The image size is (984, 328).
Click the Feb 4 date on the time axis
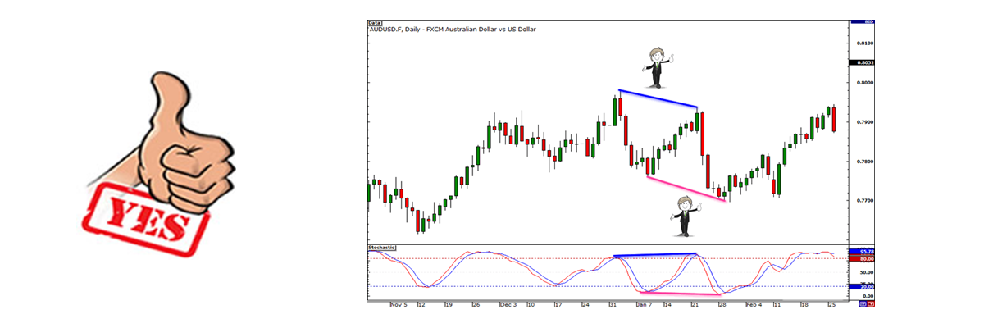pos(754,304)
